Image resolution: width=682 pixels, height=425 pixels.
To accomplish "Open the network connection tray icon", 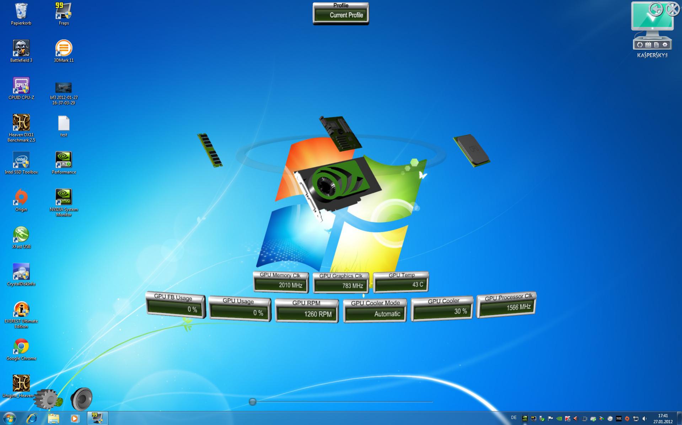I will click(636, 419).
